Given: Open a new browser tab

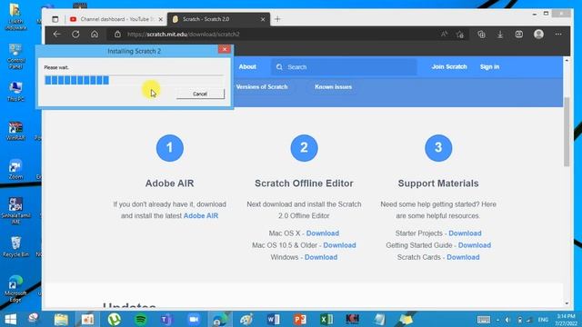Looking at the screenshot, I should (277, 19).
